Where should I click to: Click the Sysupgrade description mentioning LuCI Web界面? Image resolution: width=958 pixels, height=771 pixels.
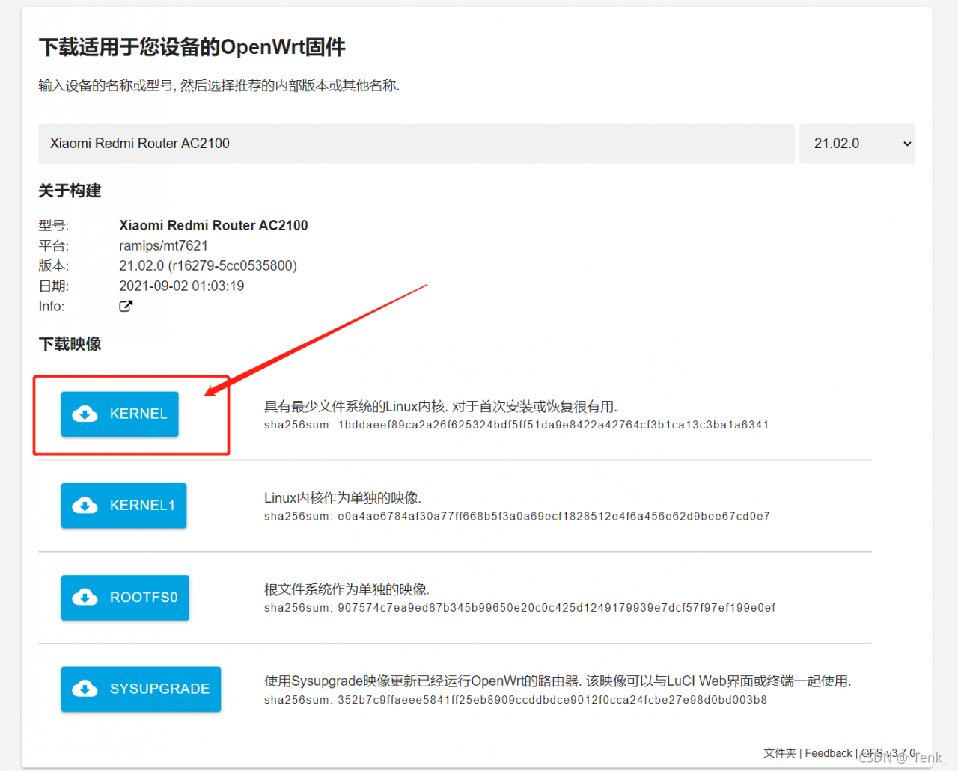tap(558, 681)
